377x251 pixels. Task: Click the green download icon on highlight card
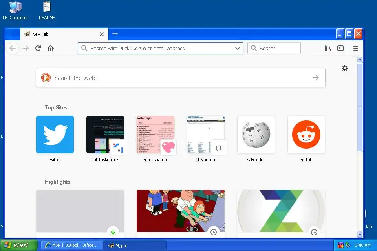tap(113, 232)
